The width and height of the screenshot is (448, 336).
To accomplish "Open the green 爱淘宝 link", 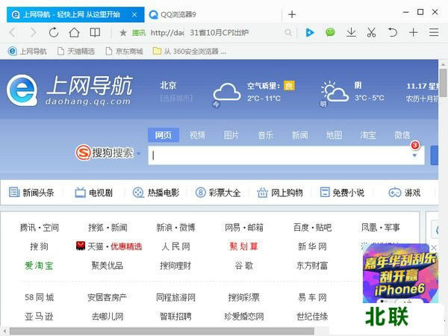I will [x=39, y=266].
